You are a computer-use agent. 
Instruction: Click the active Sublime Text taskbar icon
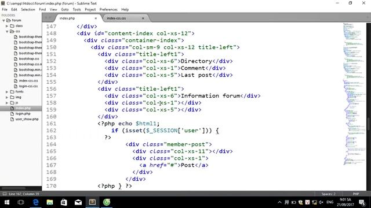click(x=92, y=202)
